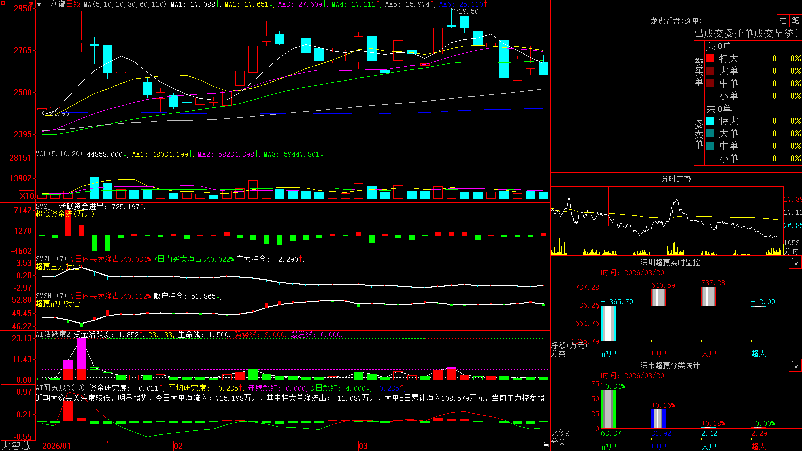The image size is (802, 451).
Task: Click the 超赢散户持仓 label
Action: tap(58, 303)
